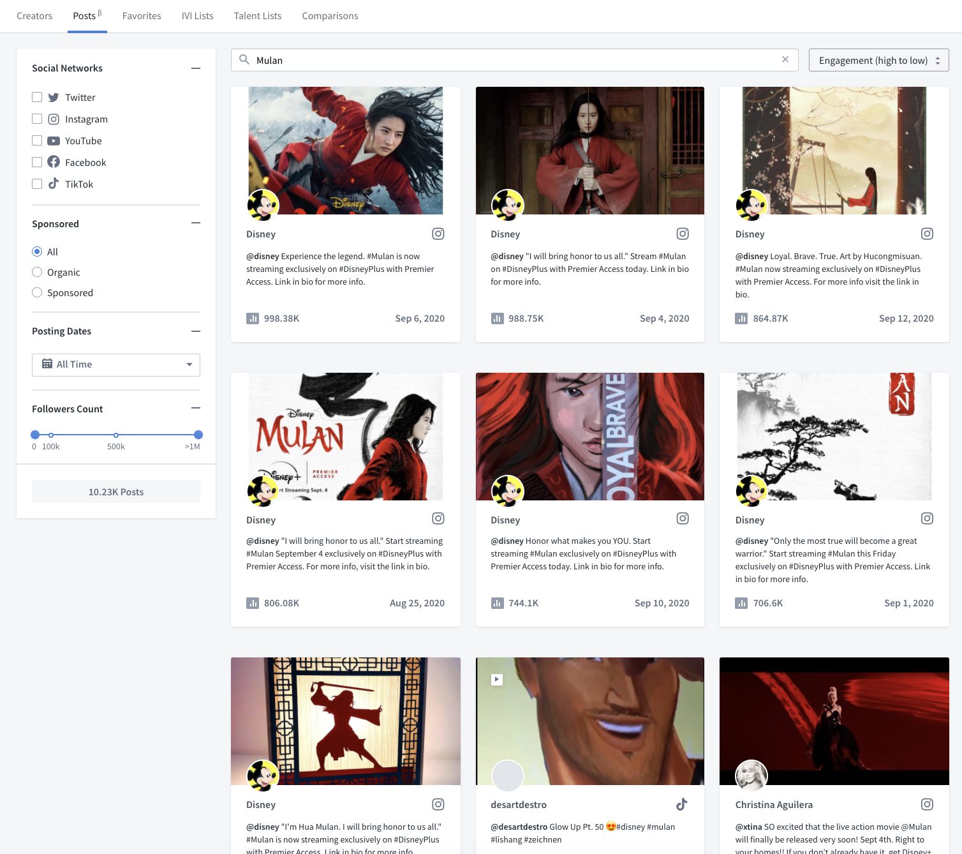Click the 500k mark on followers slider
Image resolution: width=962 pixels, height=854 pixels.
click(116, 435)
